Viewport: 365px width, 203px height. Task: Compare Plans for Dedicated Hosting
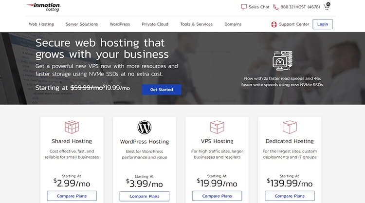pos(290,196)
